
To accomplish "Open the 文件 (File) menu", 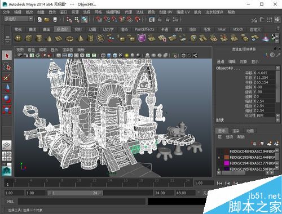I will [6, 12].
